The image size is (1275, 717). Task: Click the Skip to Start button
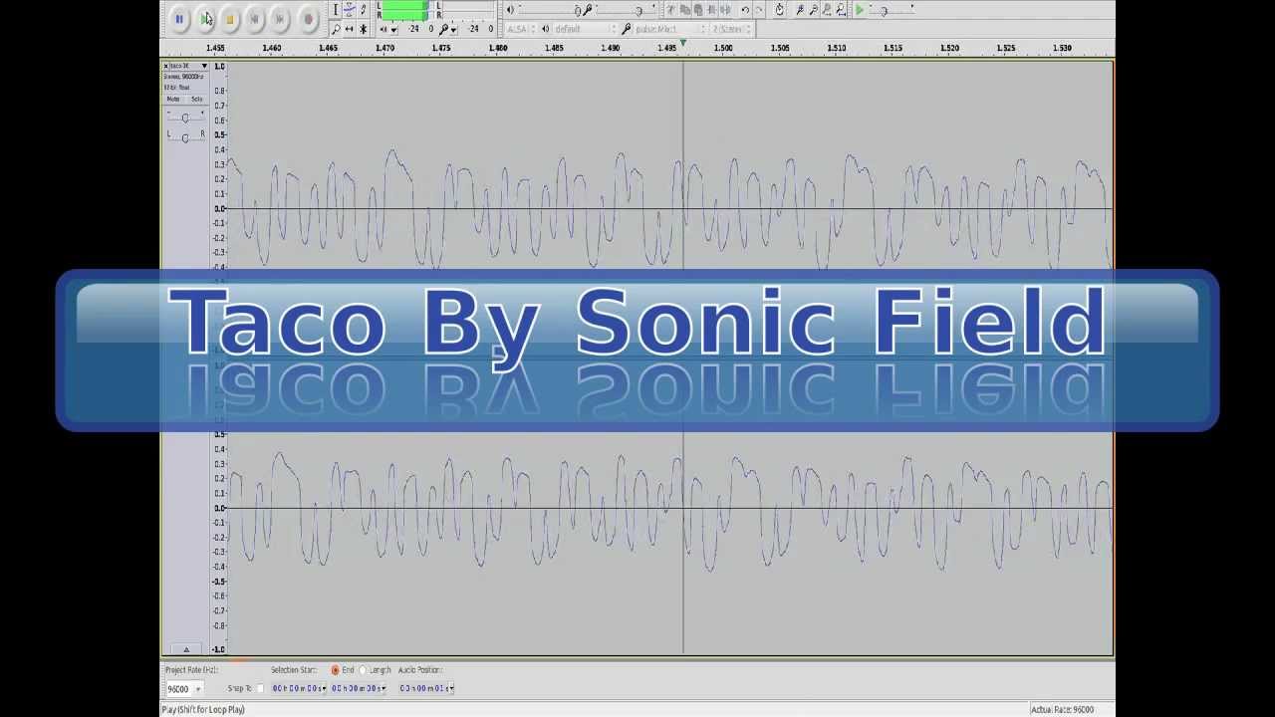coord(255,18)
